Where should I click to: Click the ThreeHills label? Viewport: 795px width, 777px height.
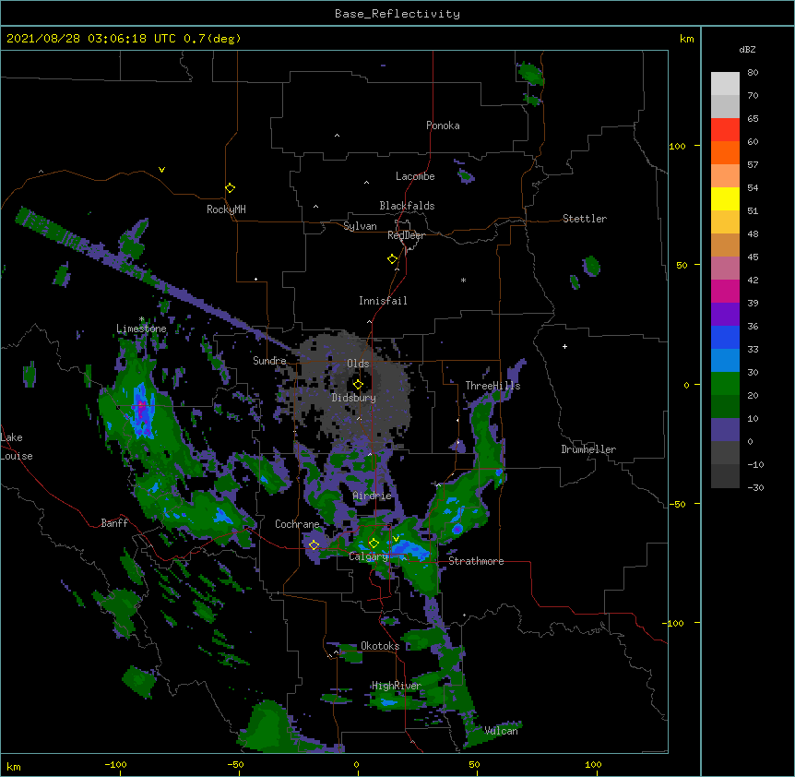(492, 386)
